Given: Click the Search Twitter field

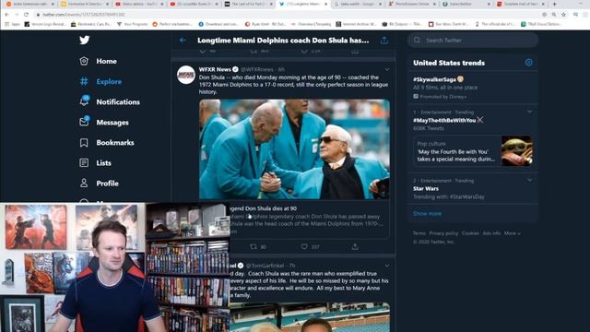Looking at the screenshot, I should [473, 41].
